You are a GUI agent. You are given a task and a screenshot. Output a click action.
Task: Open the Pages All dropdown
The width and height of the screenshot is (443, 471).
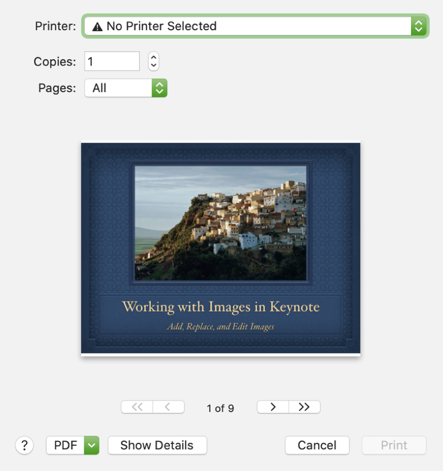[126, 88]
